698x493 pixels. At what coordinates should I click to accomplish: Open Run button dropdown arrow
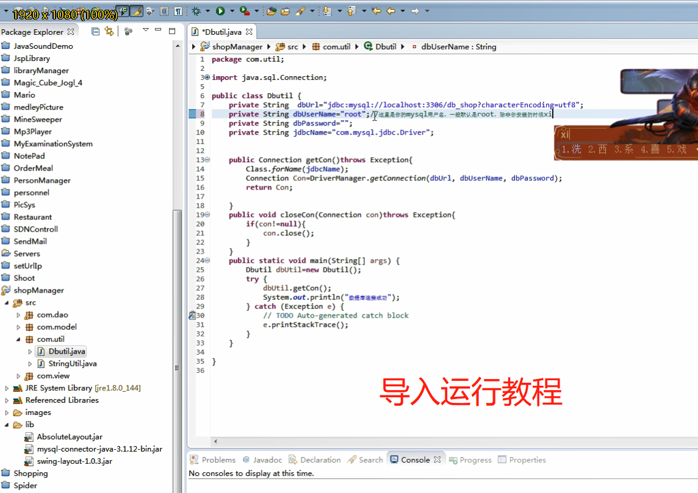click(232, 11)
